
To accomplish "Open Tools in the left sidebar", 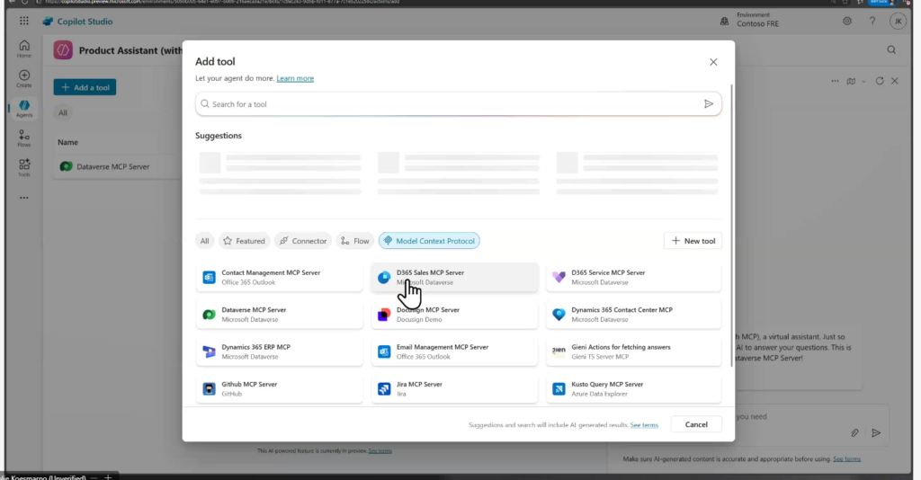I will 24,168.
